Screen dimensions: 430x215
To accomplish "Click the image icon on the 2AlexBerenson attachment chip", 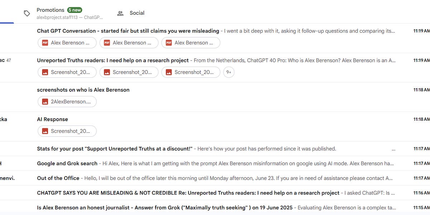I will tap(44, 101).
